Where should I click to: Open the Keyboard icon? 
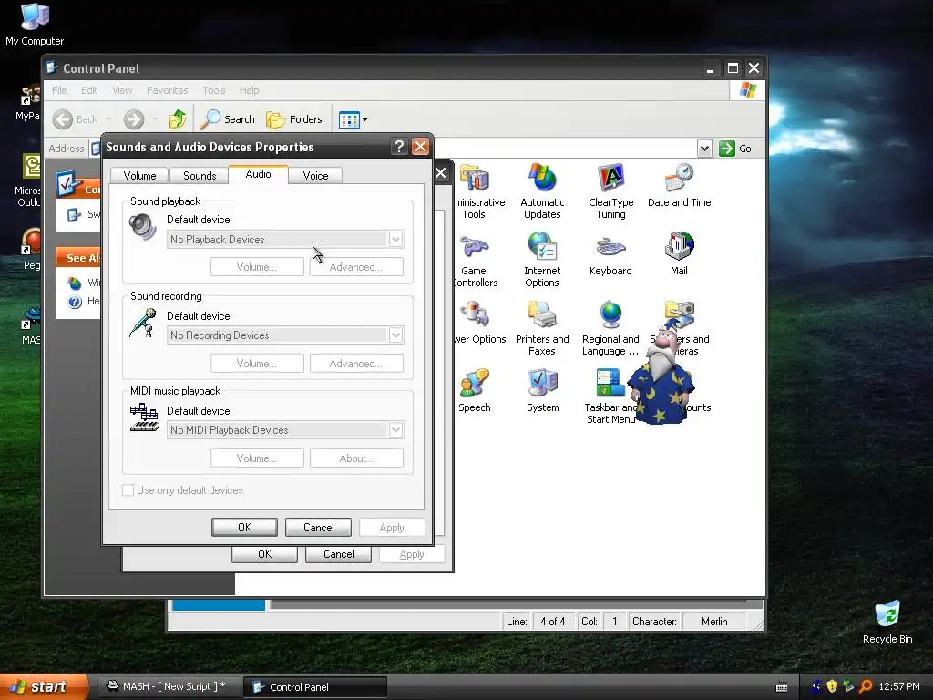610,255
